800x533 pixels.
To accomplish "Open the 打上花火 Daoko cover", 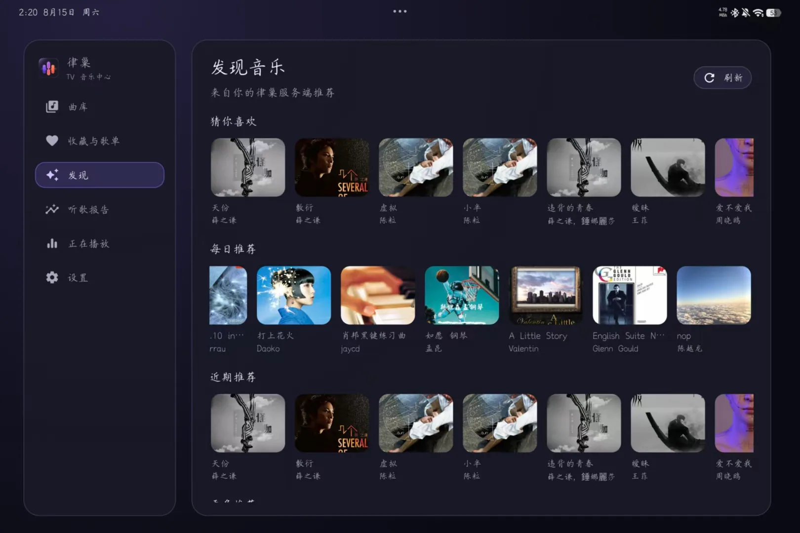I will pyautogui.click(x=294, y=295).
